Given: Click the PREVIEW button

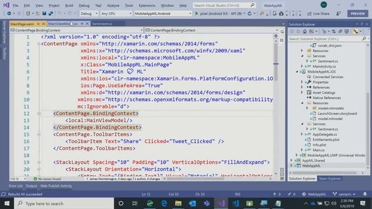Looking at the screenshot, I should [x=357, y=13].
